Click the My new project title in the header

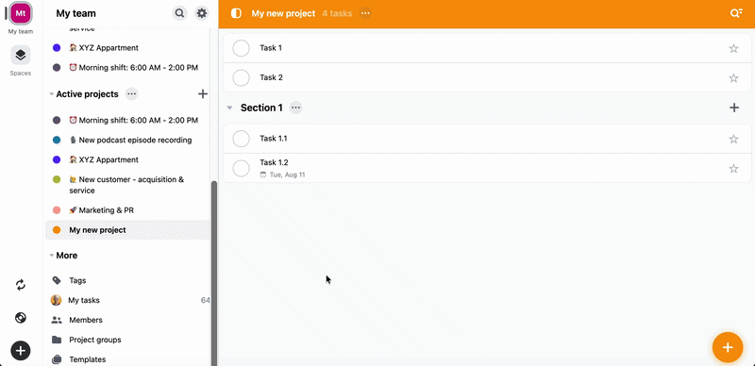283,13
